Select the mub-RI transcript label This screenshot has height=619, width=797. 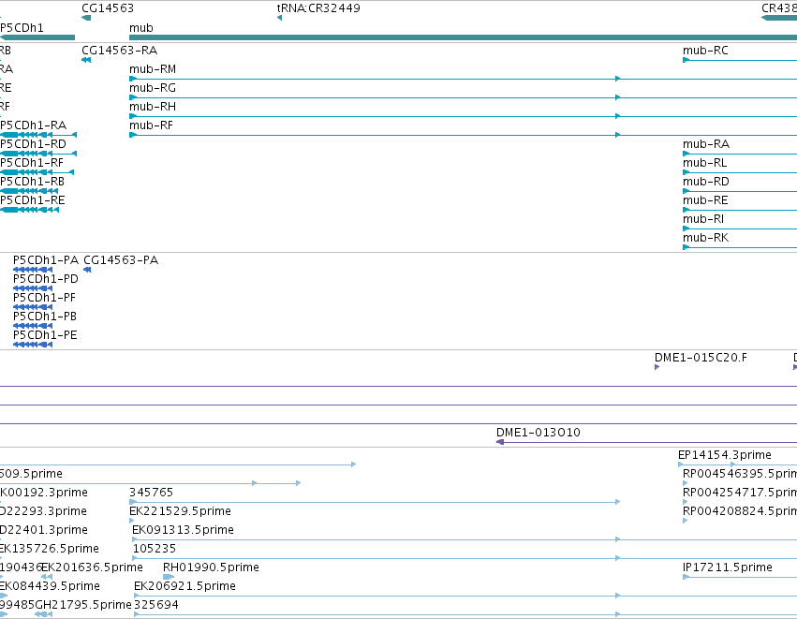point(703,219)
